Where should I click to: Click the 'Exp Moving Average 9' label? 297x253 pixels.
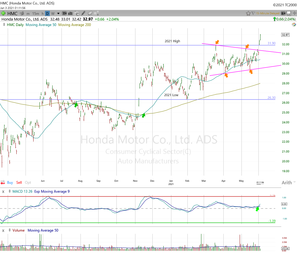point(52,191)
